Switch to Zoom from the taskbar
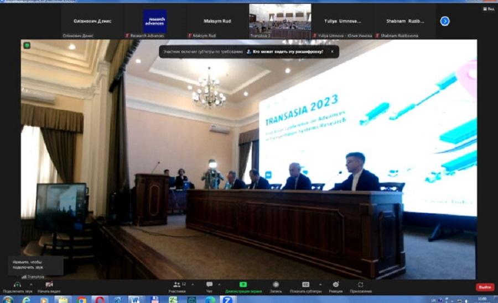Screen dimensions: 498x303 (x=227, y=300)
